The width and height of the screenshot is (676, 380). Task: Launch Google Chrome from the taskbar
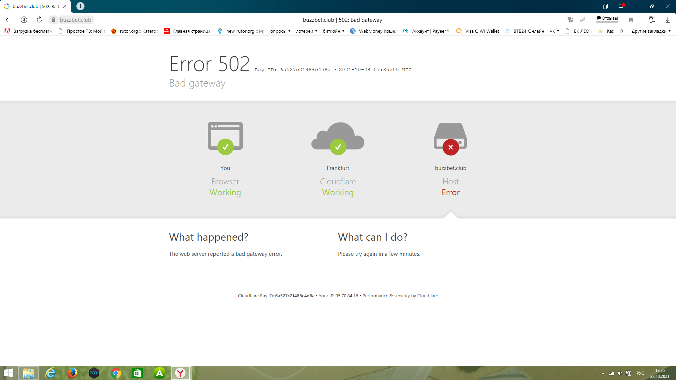pos(116,373)
